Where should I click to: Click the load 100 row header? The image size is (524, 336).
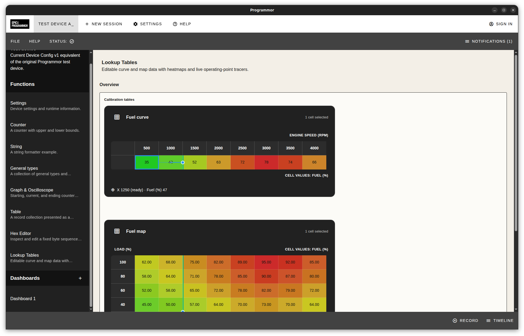(123, 262)
